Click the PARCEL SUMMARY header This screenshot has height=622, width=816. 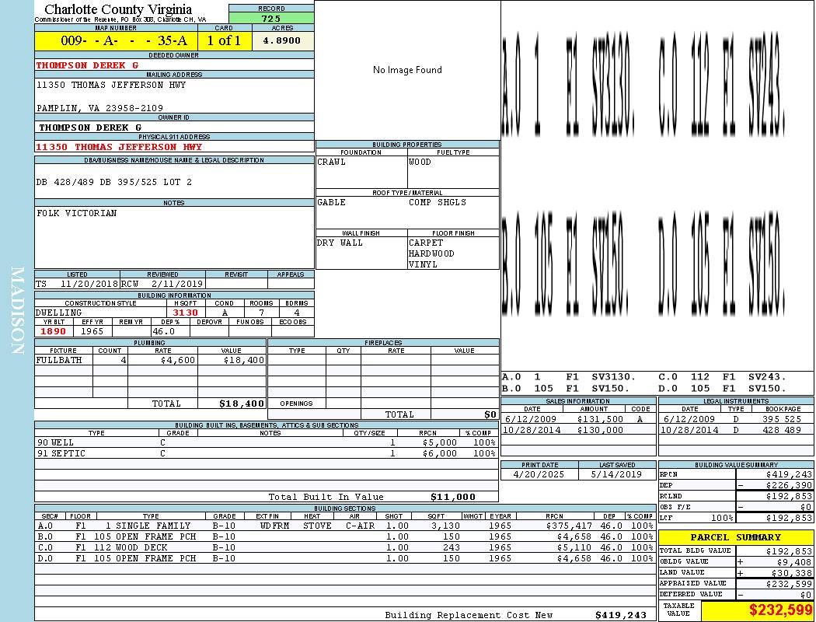pyautogui.click(x=736, y=537)
